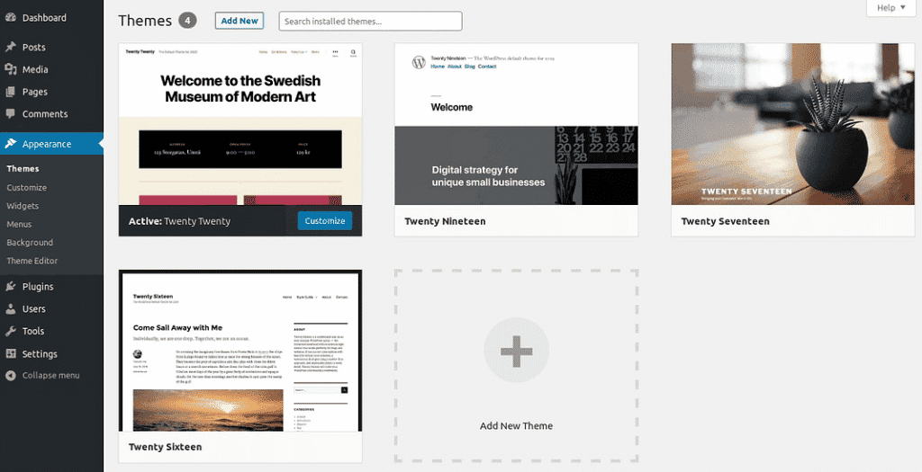The image size is (922, 472).
Task: Click the theme count badge 4
Action: (187, 21)
